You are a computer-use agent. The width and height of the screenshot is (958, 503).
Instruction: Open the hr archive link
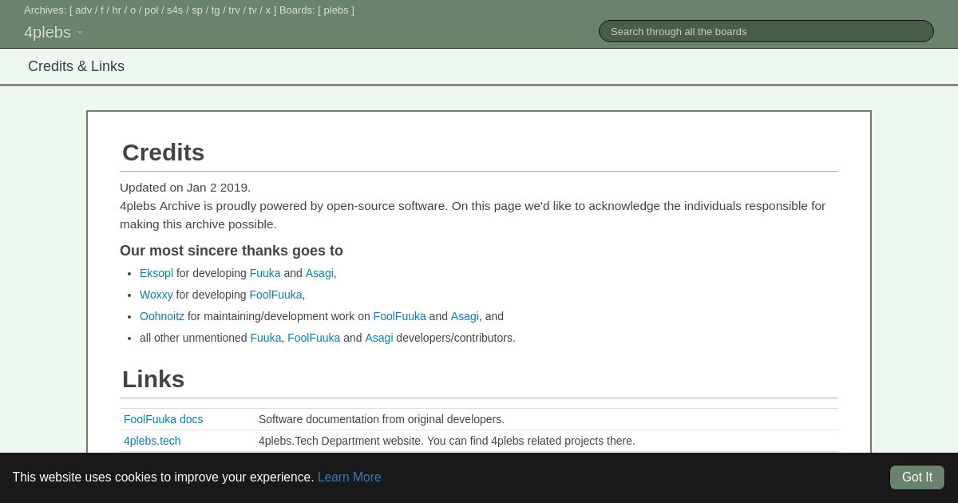tap(117, 10)
